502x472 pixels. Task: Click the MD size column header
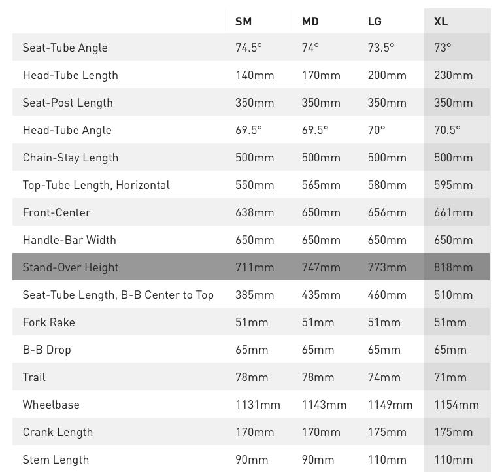310,22
